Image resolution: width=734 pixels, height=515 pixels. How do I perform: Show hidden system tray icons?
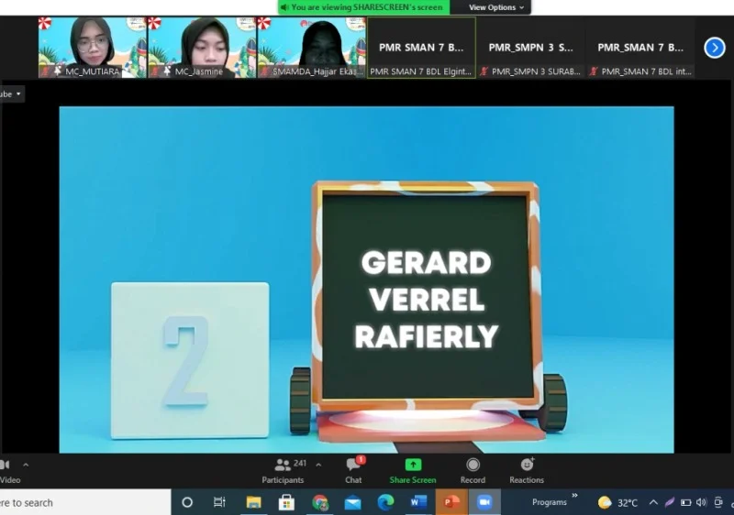coord(653,502)
